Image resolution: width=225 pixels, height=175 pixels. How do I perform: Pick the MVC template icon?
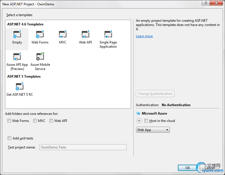63,34
